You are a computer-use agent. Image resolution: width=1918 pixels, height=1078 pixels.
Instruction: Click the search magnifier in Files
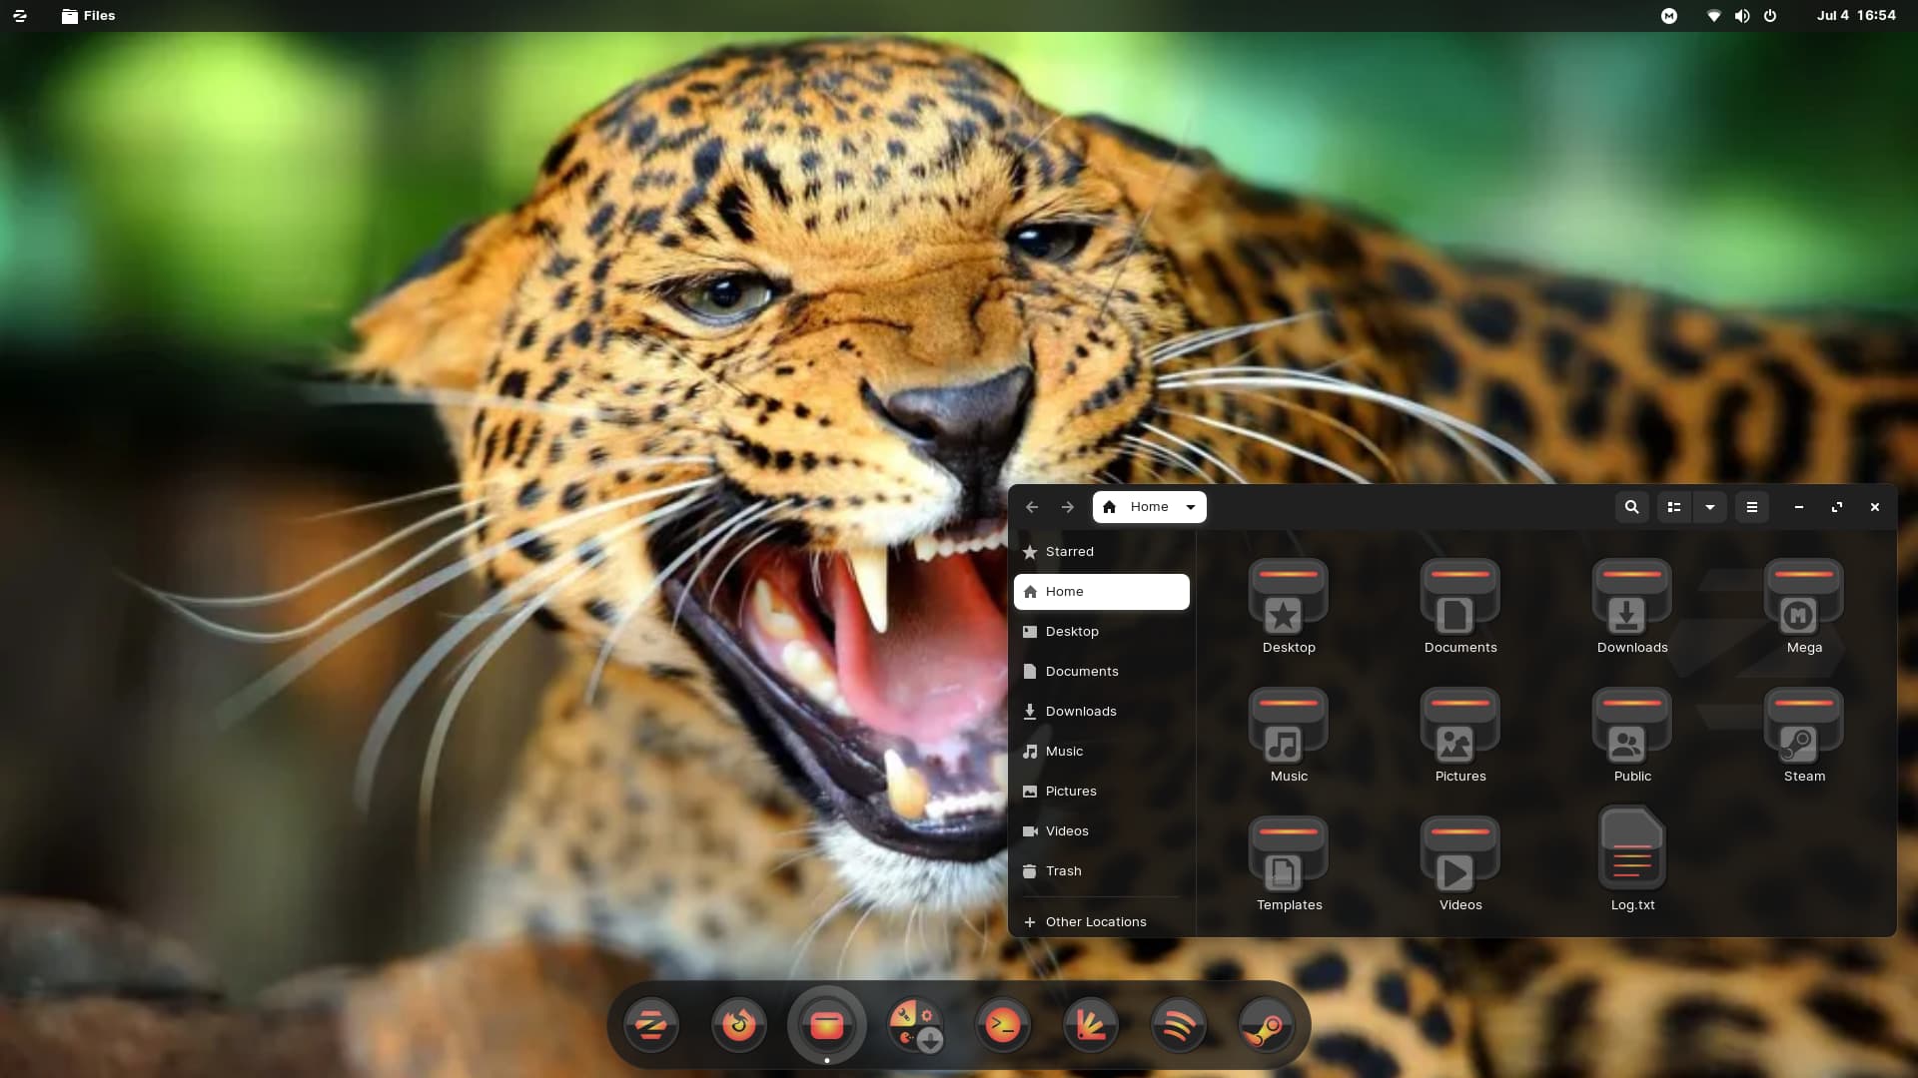coord(1631,507)
